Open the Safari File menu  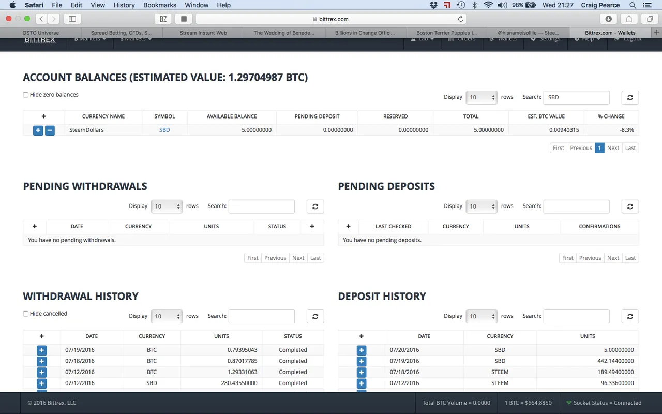[x=57, y=5]
